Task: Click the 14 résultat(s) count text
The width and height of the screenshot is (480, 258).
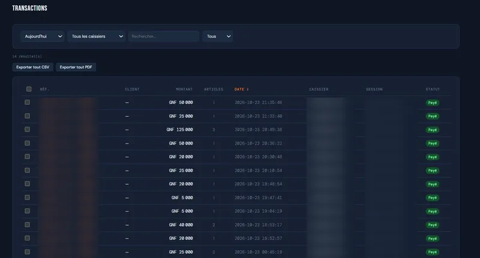Action: click(x=27, y=56)
